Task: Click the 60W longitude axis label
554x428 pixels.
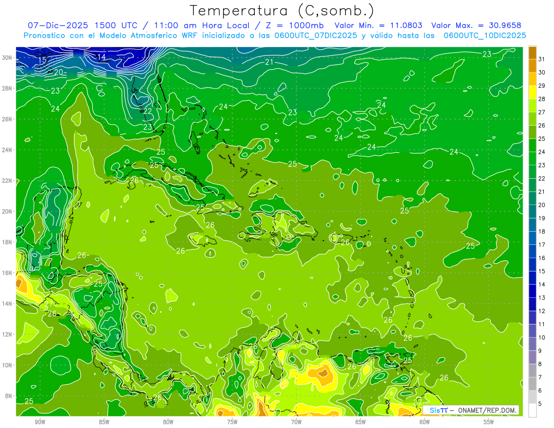Action: click(425, 422)
